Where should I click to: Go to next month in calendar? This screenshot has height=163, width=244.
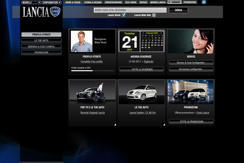(162, 33)
